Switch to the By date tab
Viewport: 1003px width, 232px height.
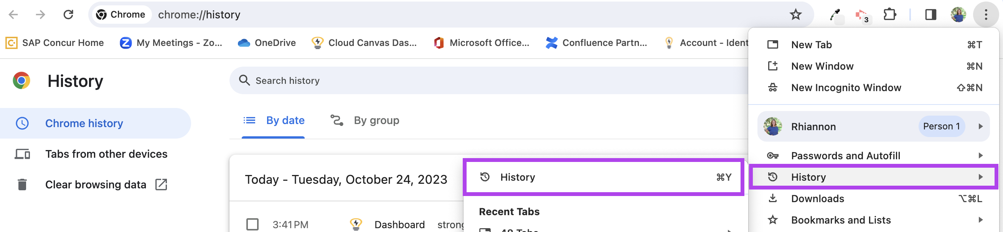[x=273, y=121]
